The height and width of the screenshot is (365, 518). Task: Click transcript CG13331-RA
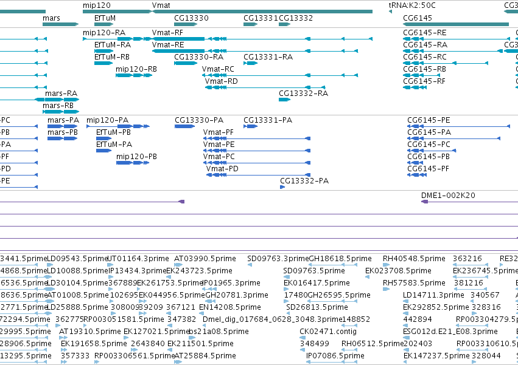pyautogui.click(x=268, y=57)
